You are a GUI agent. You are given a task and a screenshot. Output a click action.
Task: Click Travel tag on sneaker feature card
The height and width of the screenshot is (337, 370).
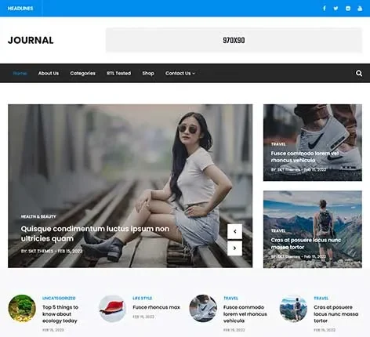point(278,144)
